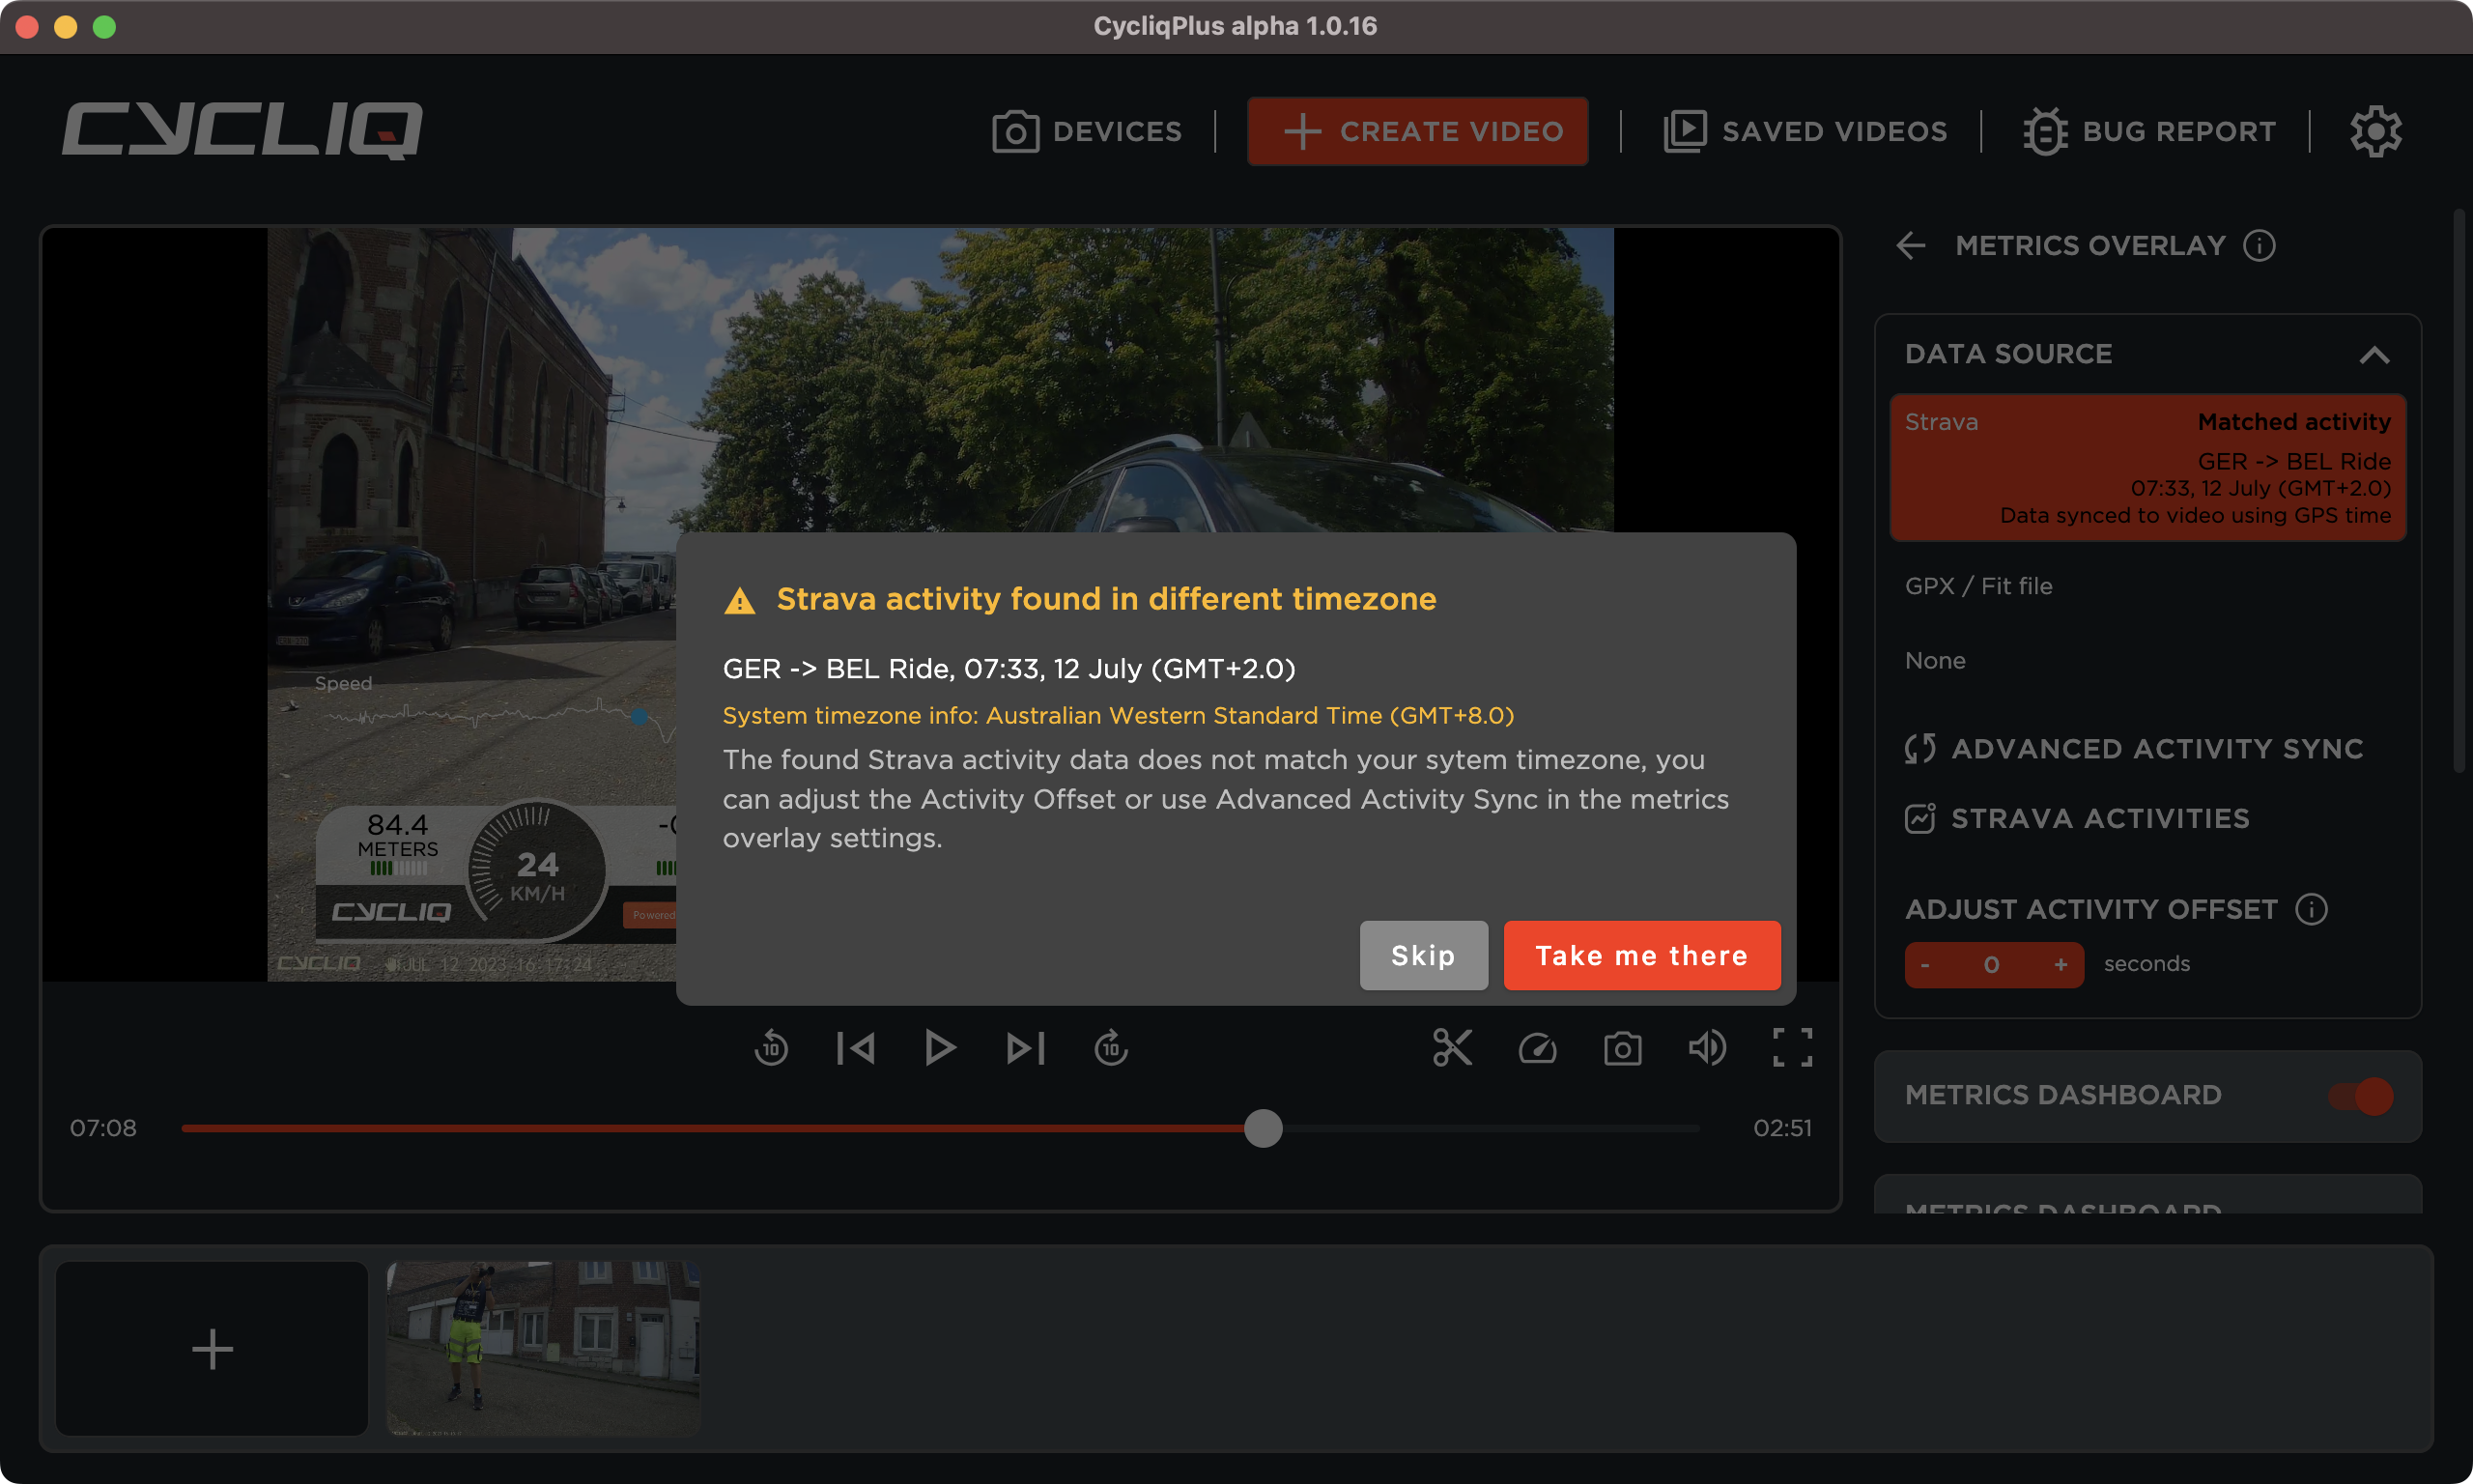Image resolution: width=2473 pixels, height=1484 pixels.
Task: Open the Devices page
Action: pyautogui.click(x=1087, y=131)
